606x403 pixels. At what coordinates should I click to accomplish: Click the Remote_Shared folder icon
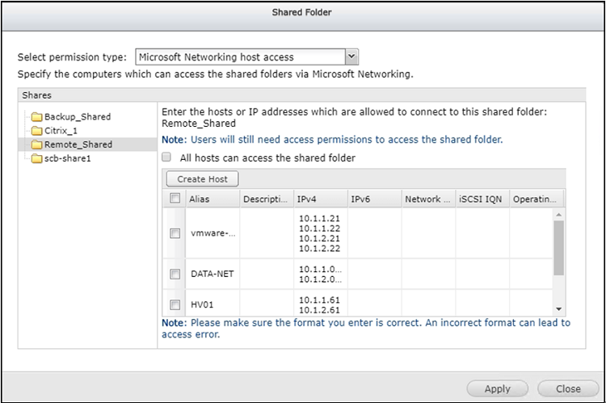point(36,145)
